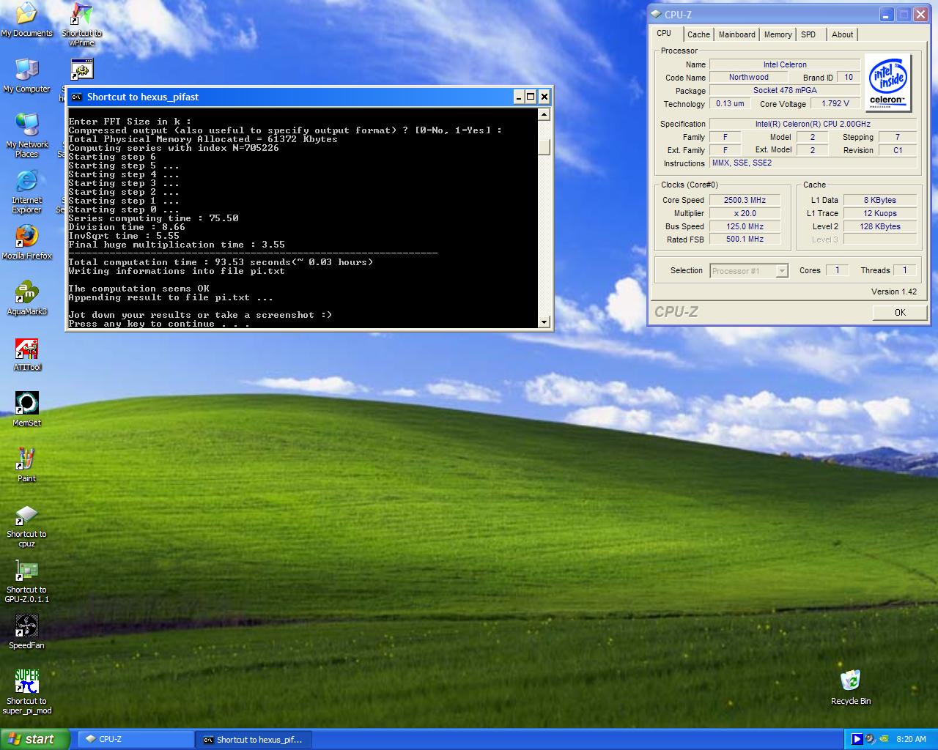
Task: Minimize the CPU-Z window
Action: (887, 14)
